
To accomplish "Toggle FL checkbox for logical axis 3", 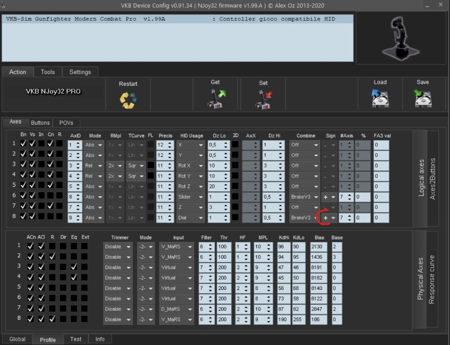I will [151, 165].
